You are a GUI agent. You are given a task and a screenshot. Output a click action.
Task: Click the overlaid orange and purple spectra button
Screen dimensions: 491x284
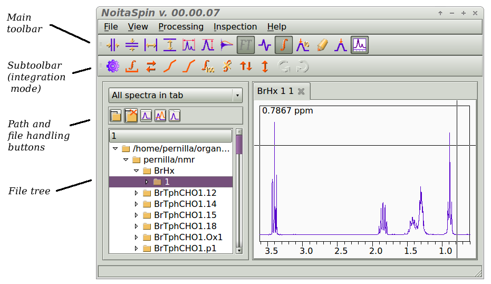160,116
